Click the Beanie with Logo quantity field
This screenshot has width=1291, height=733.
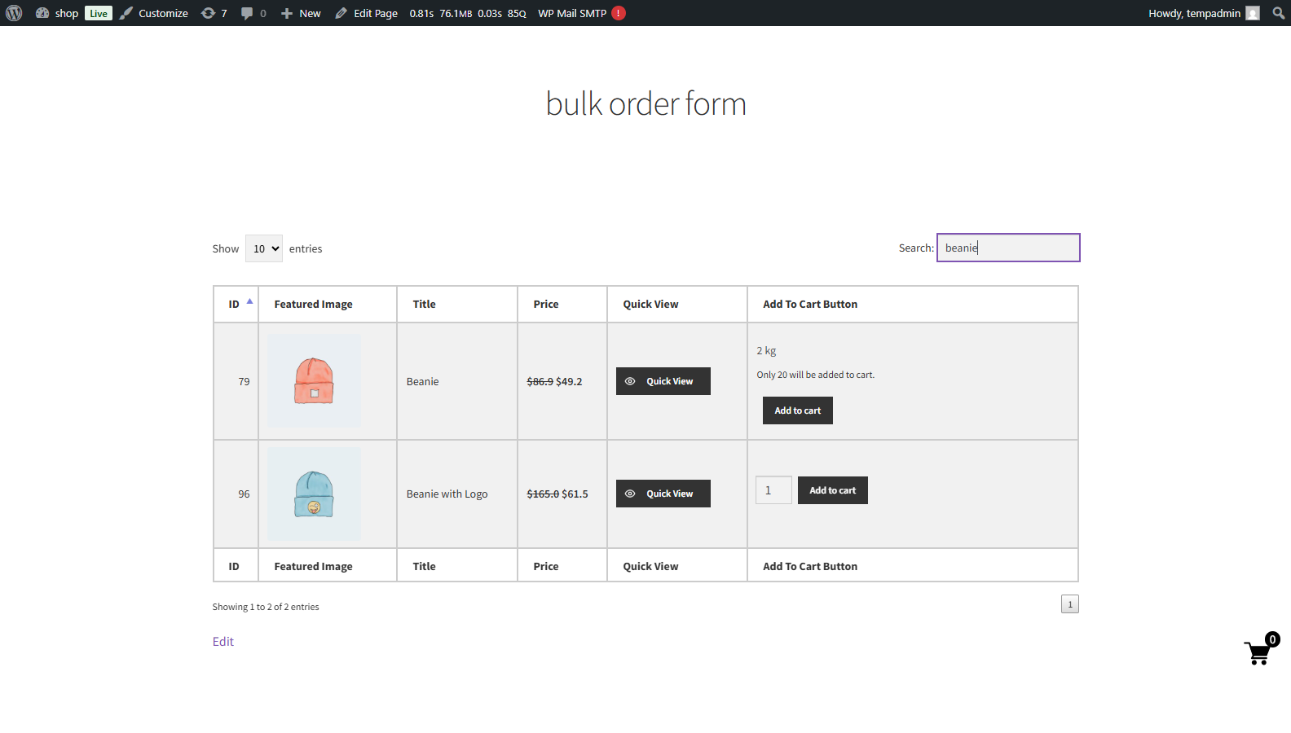tap(773, 490)
